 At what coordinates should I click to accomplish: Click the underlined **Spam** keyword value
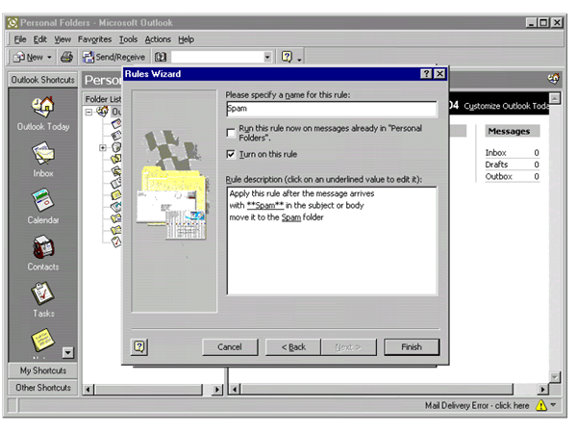coord(265,206)
